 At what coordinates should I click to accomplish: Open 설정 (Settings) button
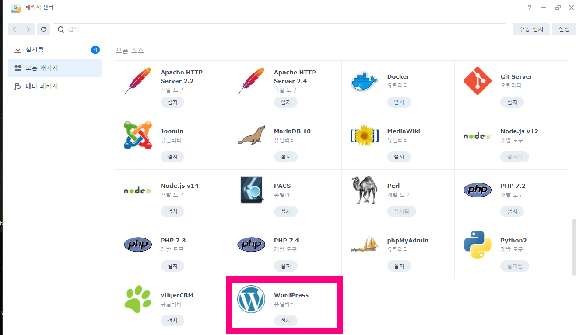pos(564,29)
